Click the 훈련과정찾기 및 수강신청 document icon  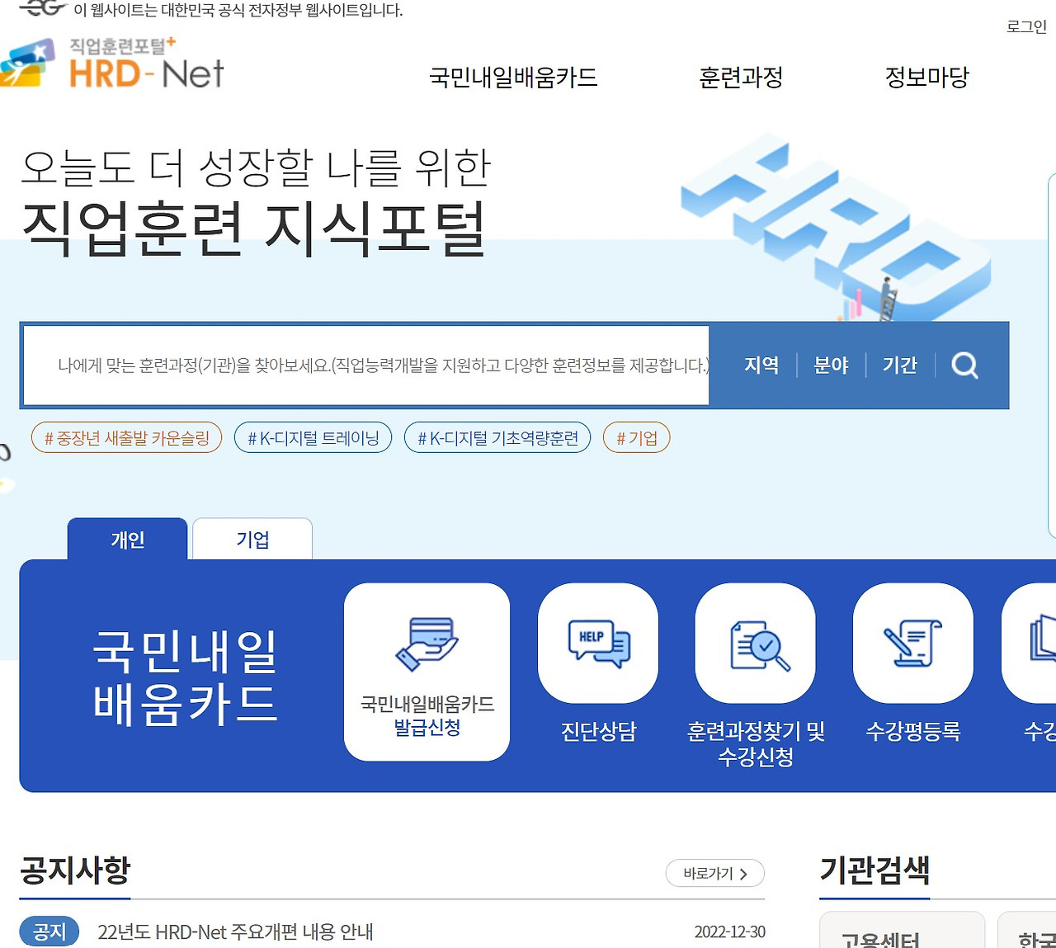755,644
